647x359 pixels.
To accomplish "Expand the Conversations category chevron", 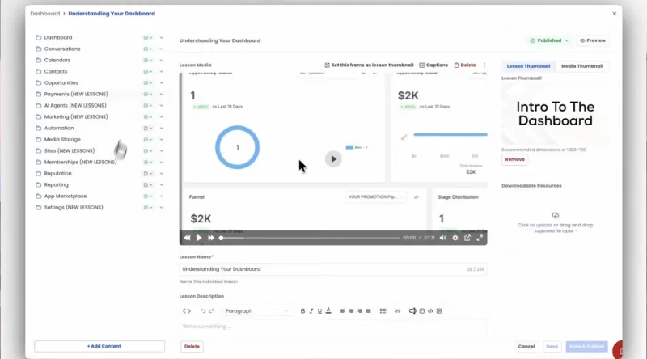I will click(161, 49).
